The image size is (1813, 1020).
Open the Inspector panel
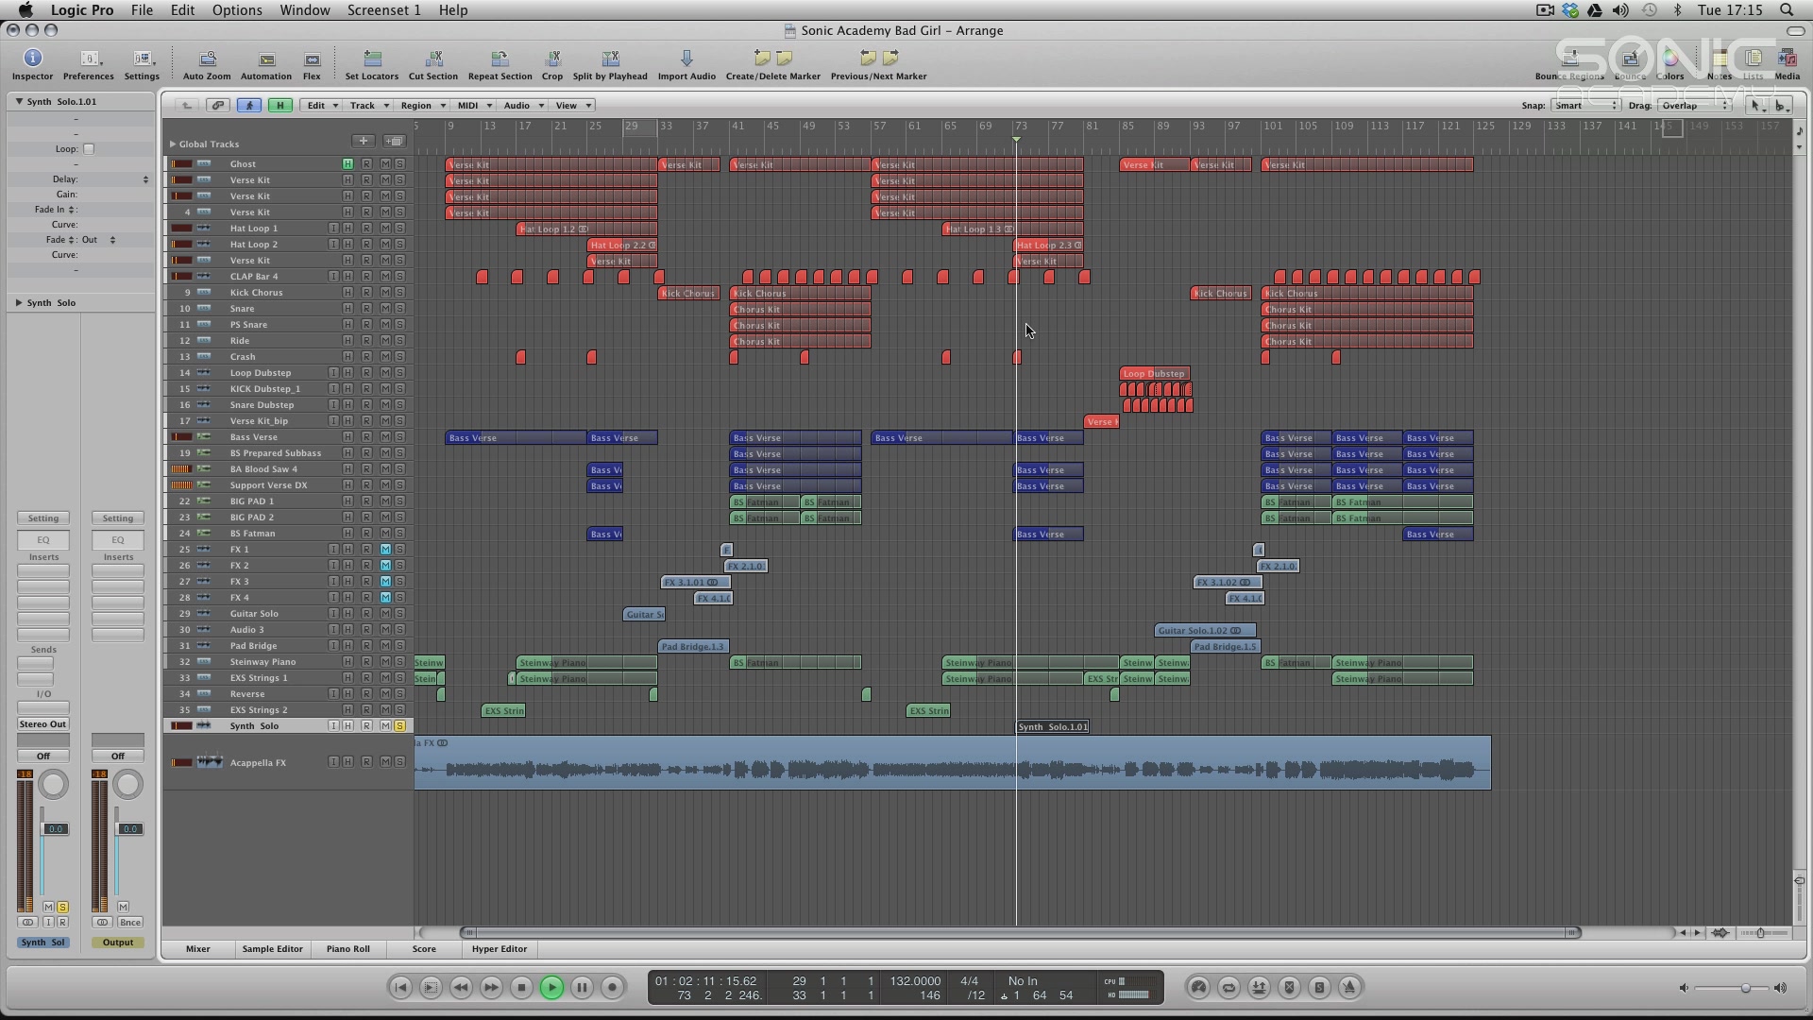32,64
